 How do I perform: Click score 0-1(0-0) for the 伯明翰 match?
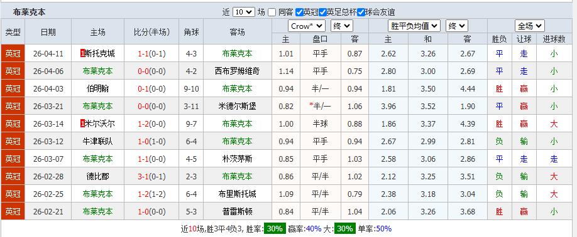tap(151, 89)
